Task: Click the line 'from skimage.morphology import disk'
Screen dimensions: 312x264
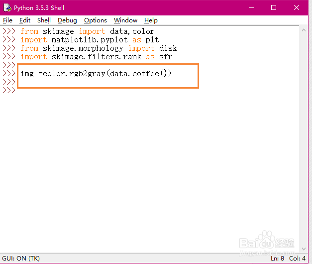Action: coord(99,48)
